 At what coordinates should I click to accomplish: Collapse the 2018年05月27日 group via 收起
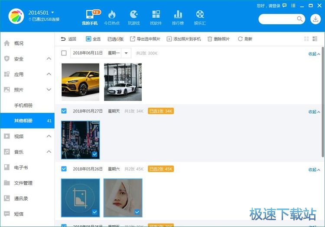coord(314,112)
